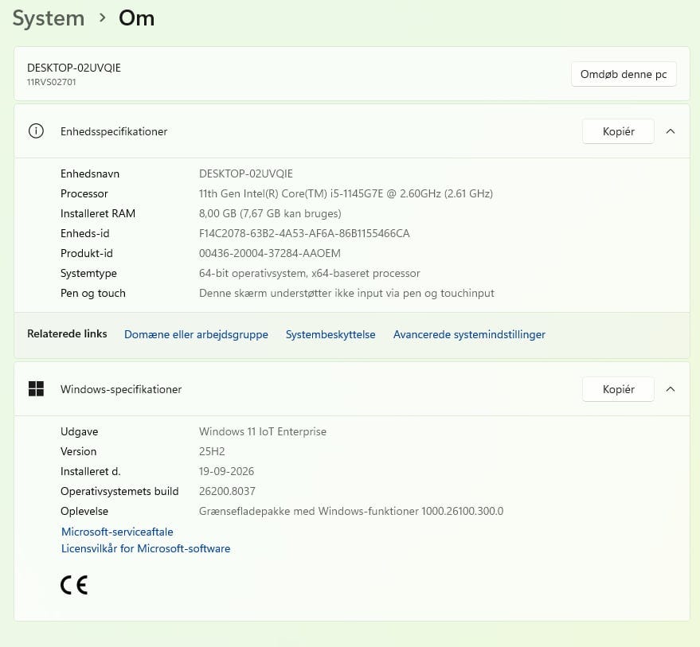Click the Relaterede links label
Image resolution: width=700 pixels, height=647 pixels.
click(67, 333)
